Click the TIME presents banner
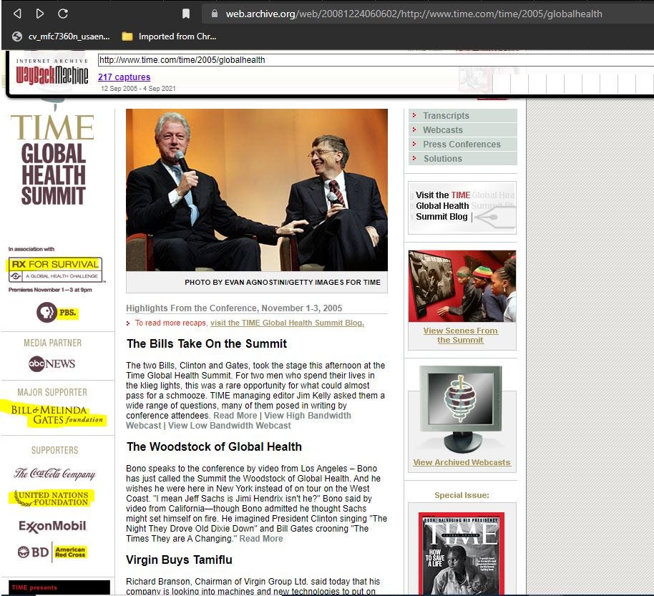 point(59,587)
